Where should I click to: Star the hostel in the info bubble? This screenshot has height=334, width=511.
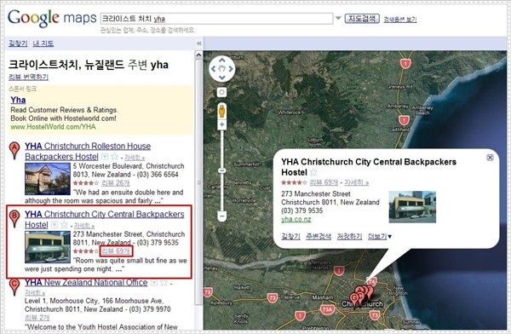click(x=313, y=172)
